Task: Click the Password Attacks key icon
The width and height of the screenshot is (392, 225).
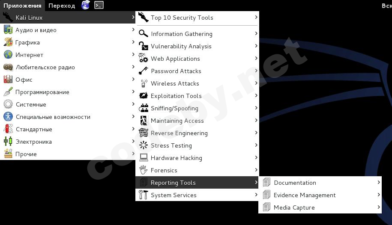Action: point(144,71)
